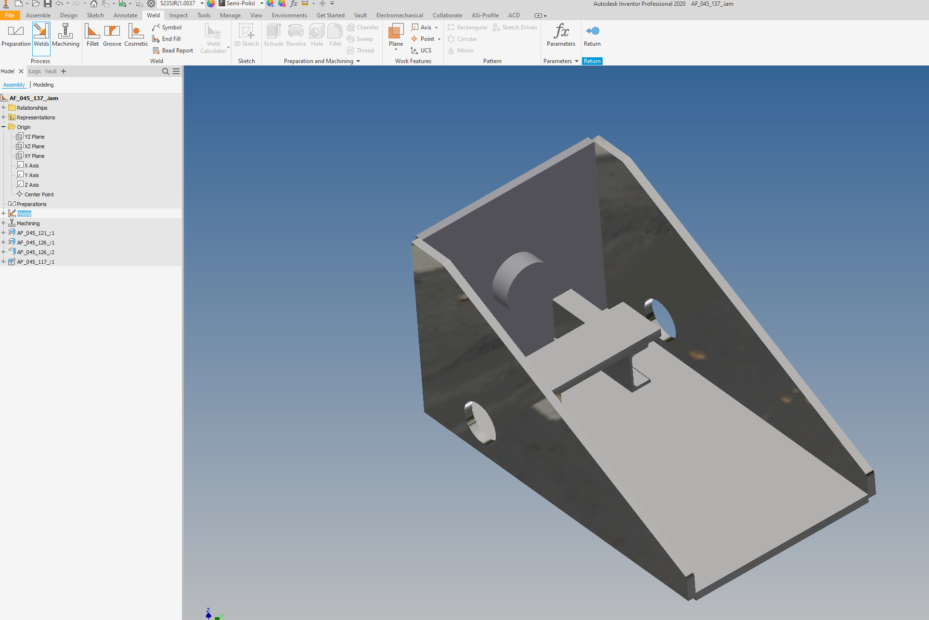Run the Bead Report tool
This screenshot has height=620, width=929.
click(x=173, y=50)
